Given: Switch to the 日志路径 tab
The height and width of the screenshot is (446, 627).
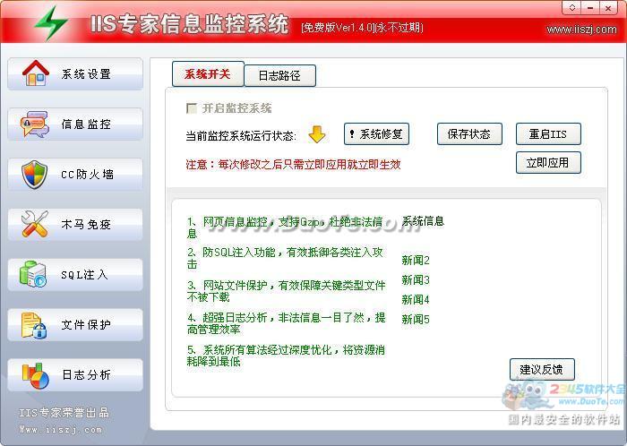Looking at the screenshot, I should [279, 76].
